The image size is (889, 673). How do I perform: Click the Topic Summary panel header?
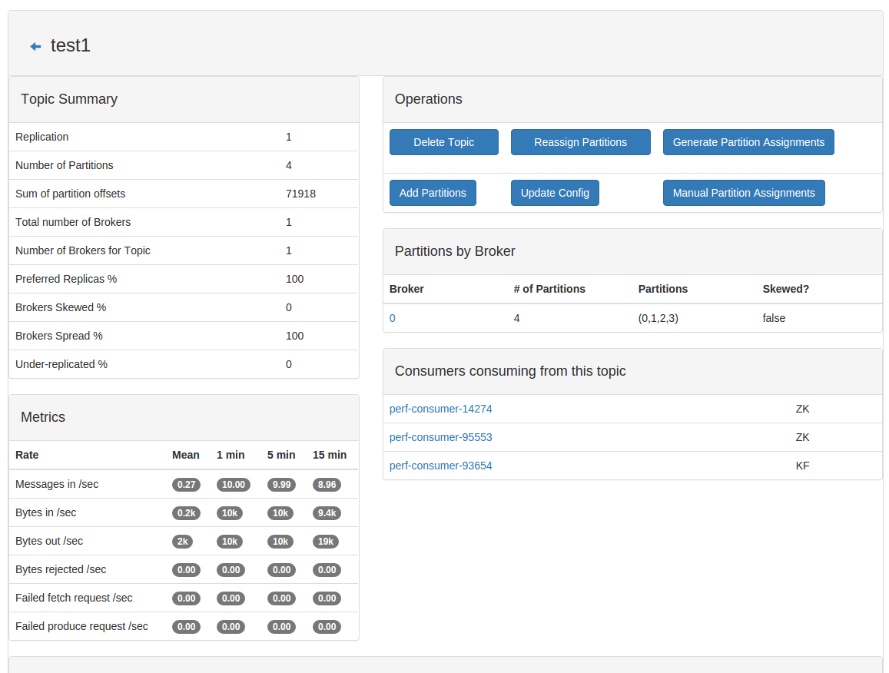coord(69,99)
